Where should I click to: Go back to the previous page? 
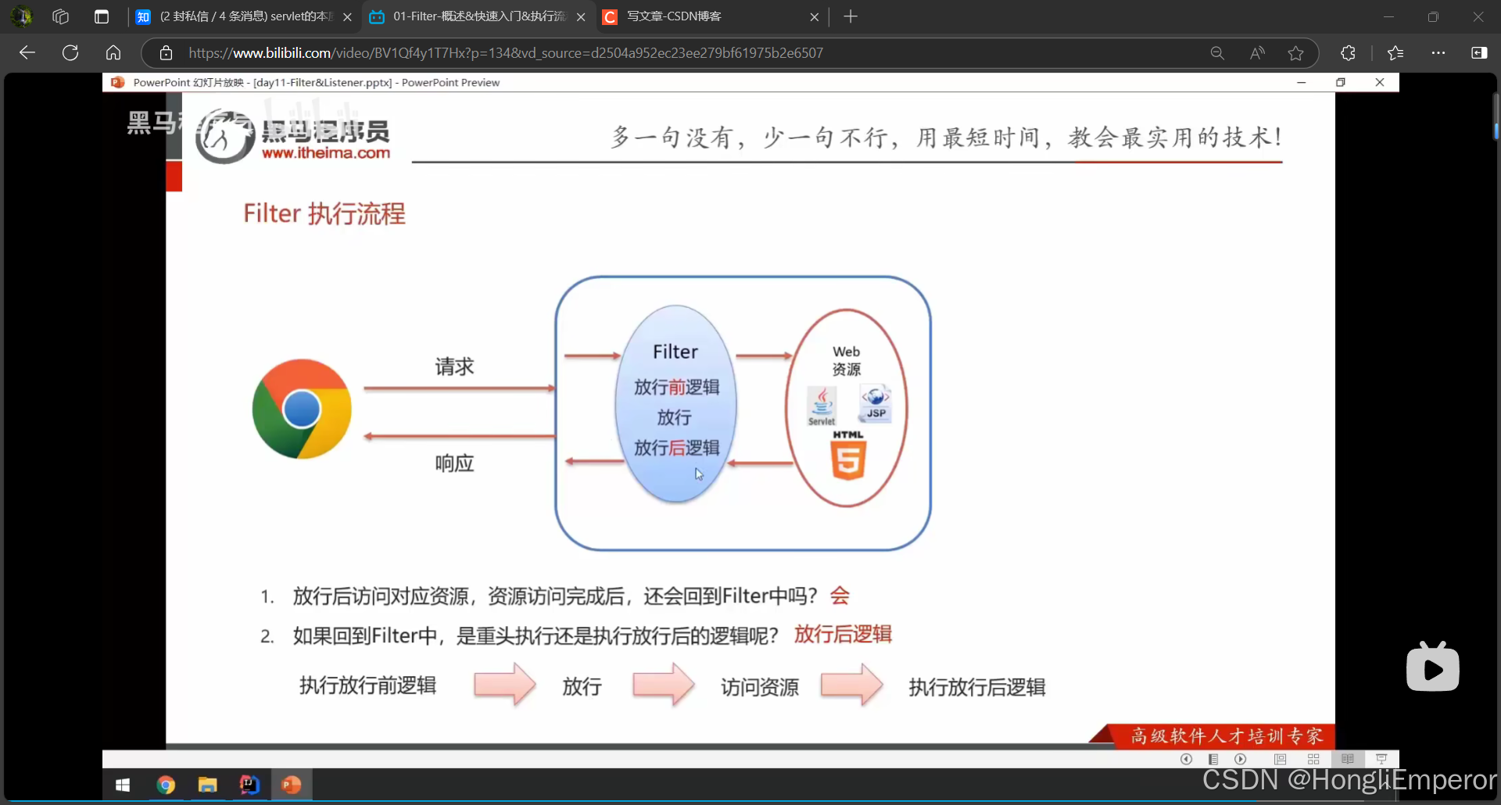[x=27, y=52]
